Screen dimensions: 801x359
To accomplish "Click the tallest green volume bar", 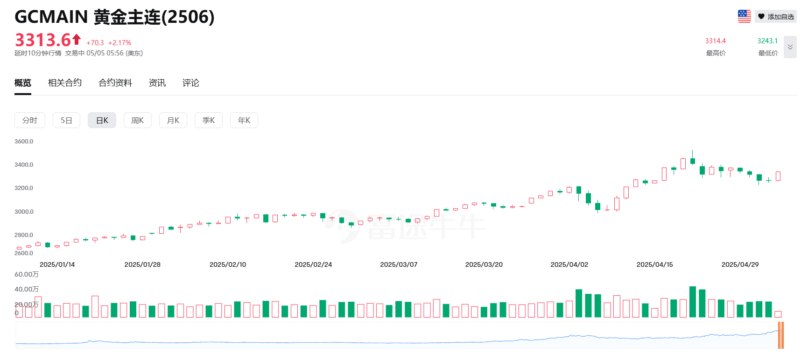I will coord(693,302).
